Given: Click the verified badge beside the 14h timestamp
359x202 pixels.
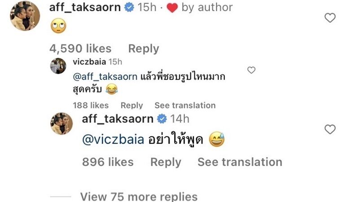Looking at the screenshot, I should click(x=162, y=119).
